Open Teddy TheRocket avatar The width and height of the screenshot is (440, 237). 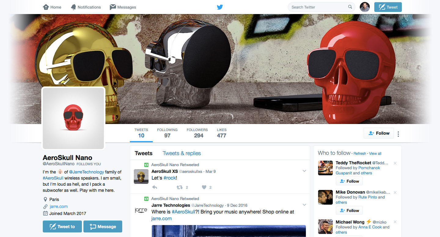[325, 168]
